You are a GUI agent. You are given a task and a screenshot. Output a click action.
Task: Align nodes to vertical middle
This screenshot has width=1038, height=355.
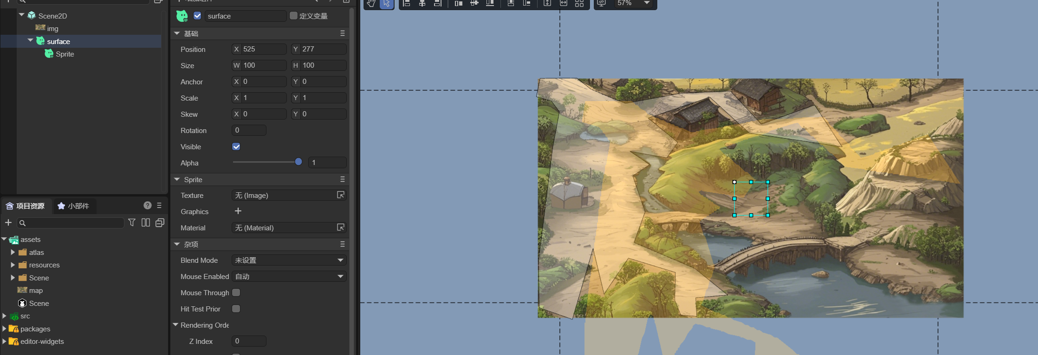click(474, 3)
